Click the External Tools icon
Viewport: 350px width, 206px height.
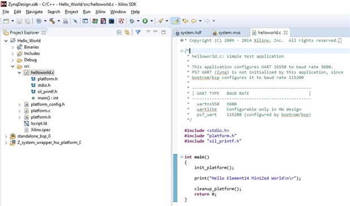(160, 21)
